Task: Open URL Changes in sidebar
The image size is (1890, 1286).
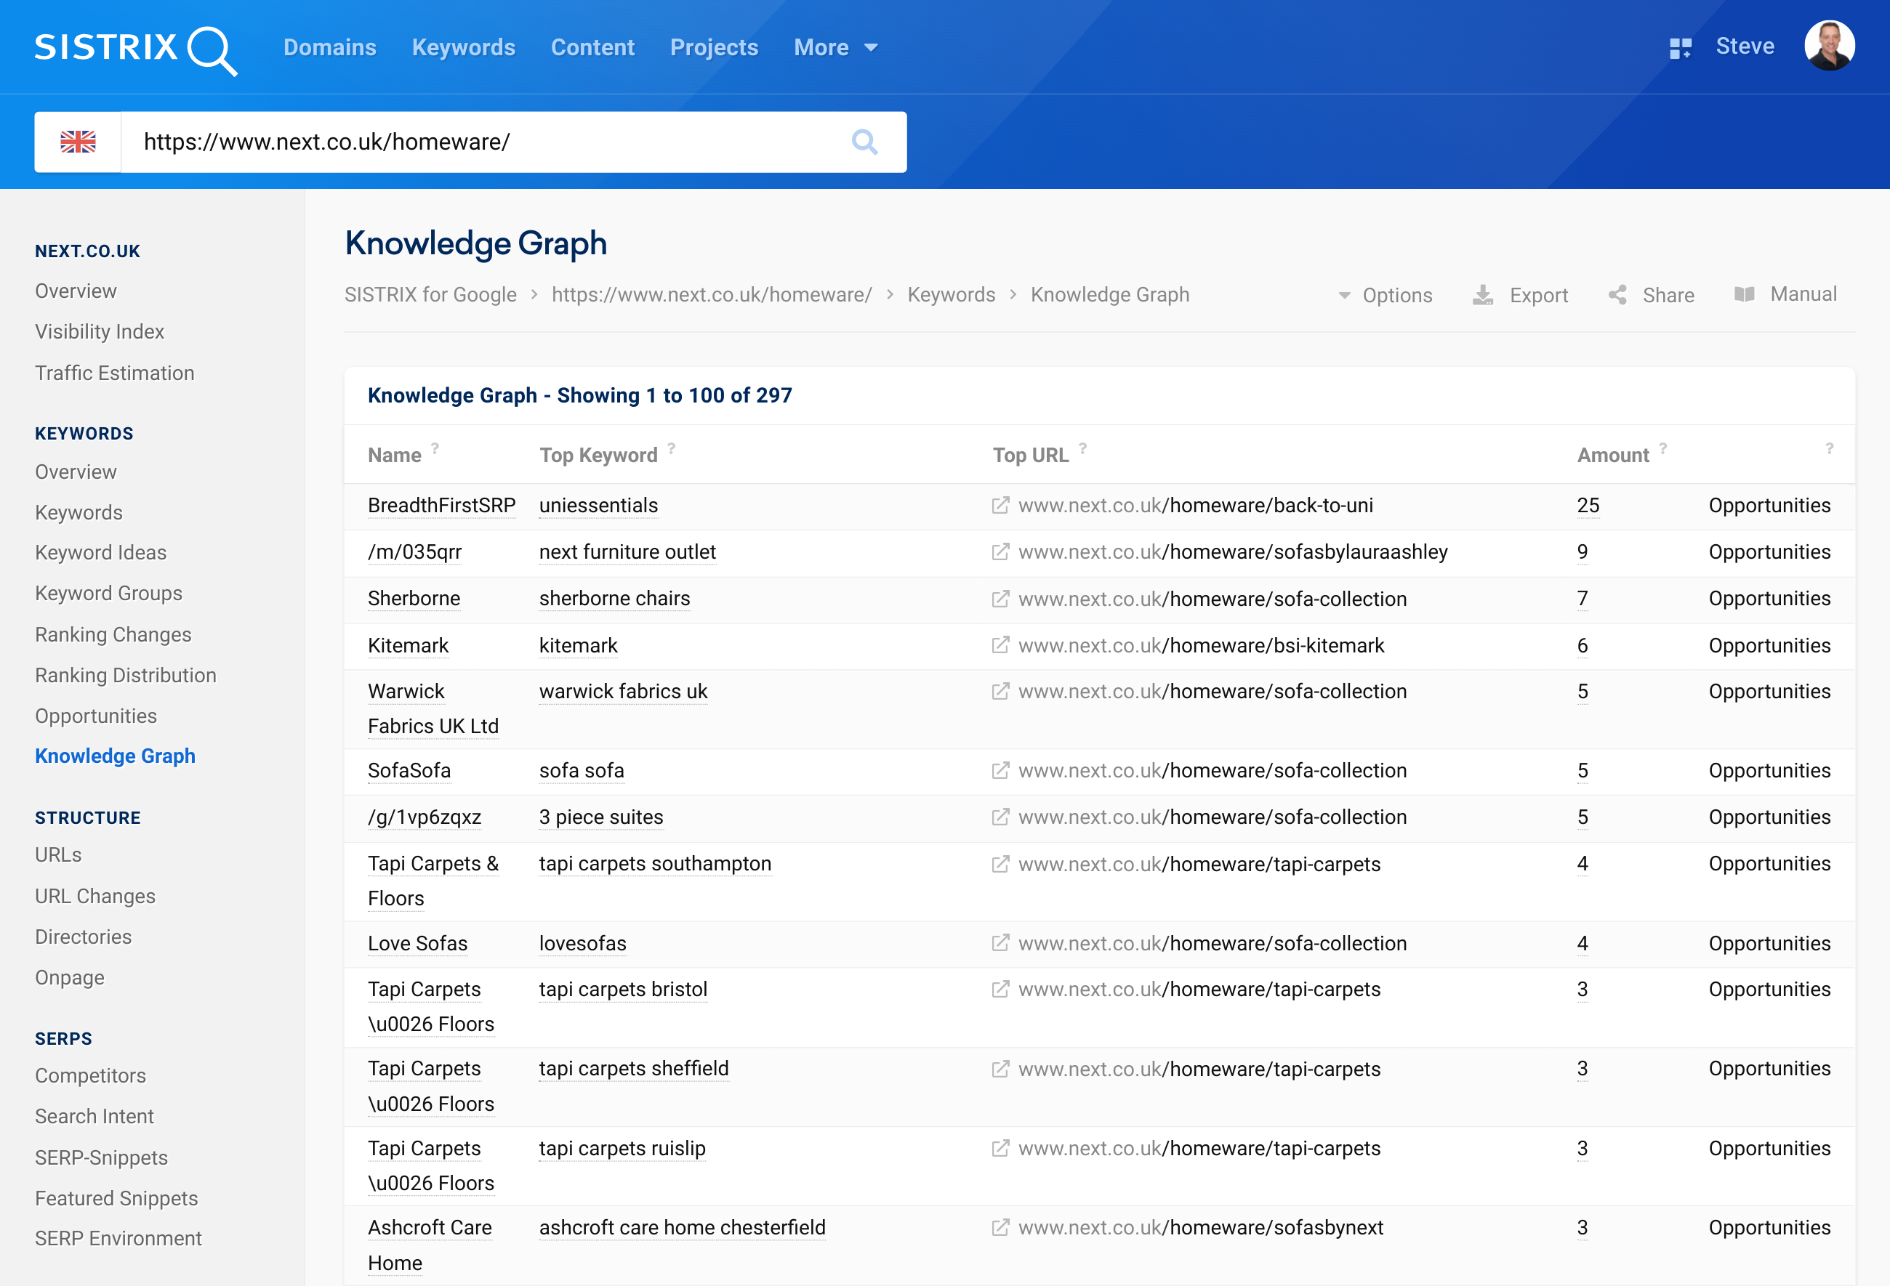Action: (x=95, y=896)
